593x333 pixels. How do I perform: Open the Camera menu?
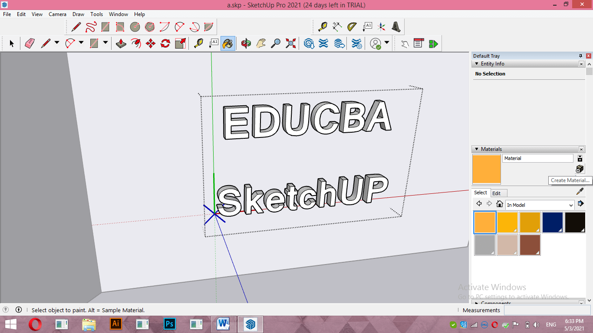pos(57,14)
